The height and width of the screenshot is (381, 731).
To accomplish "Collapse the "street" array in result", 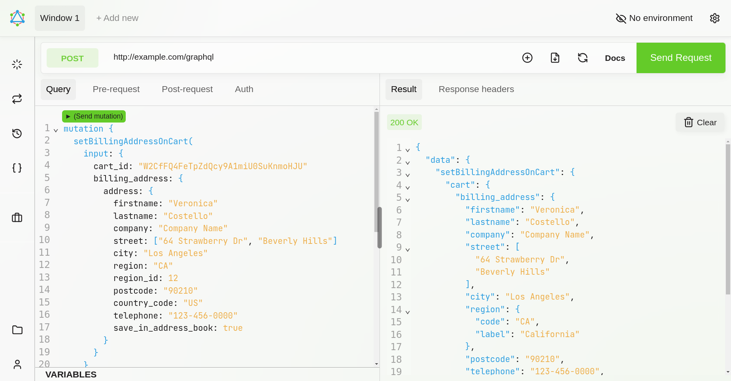I will pyautogui.click(x=408, y=250).
